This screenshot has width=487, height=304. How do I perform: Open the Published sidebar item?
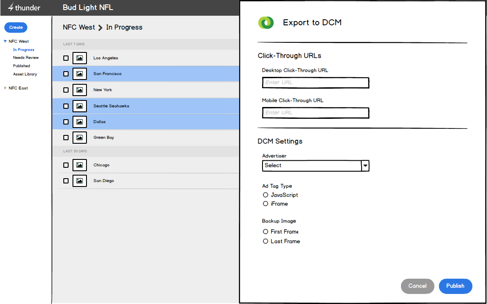21,66
